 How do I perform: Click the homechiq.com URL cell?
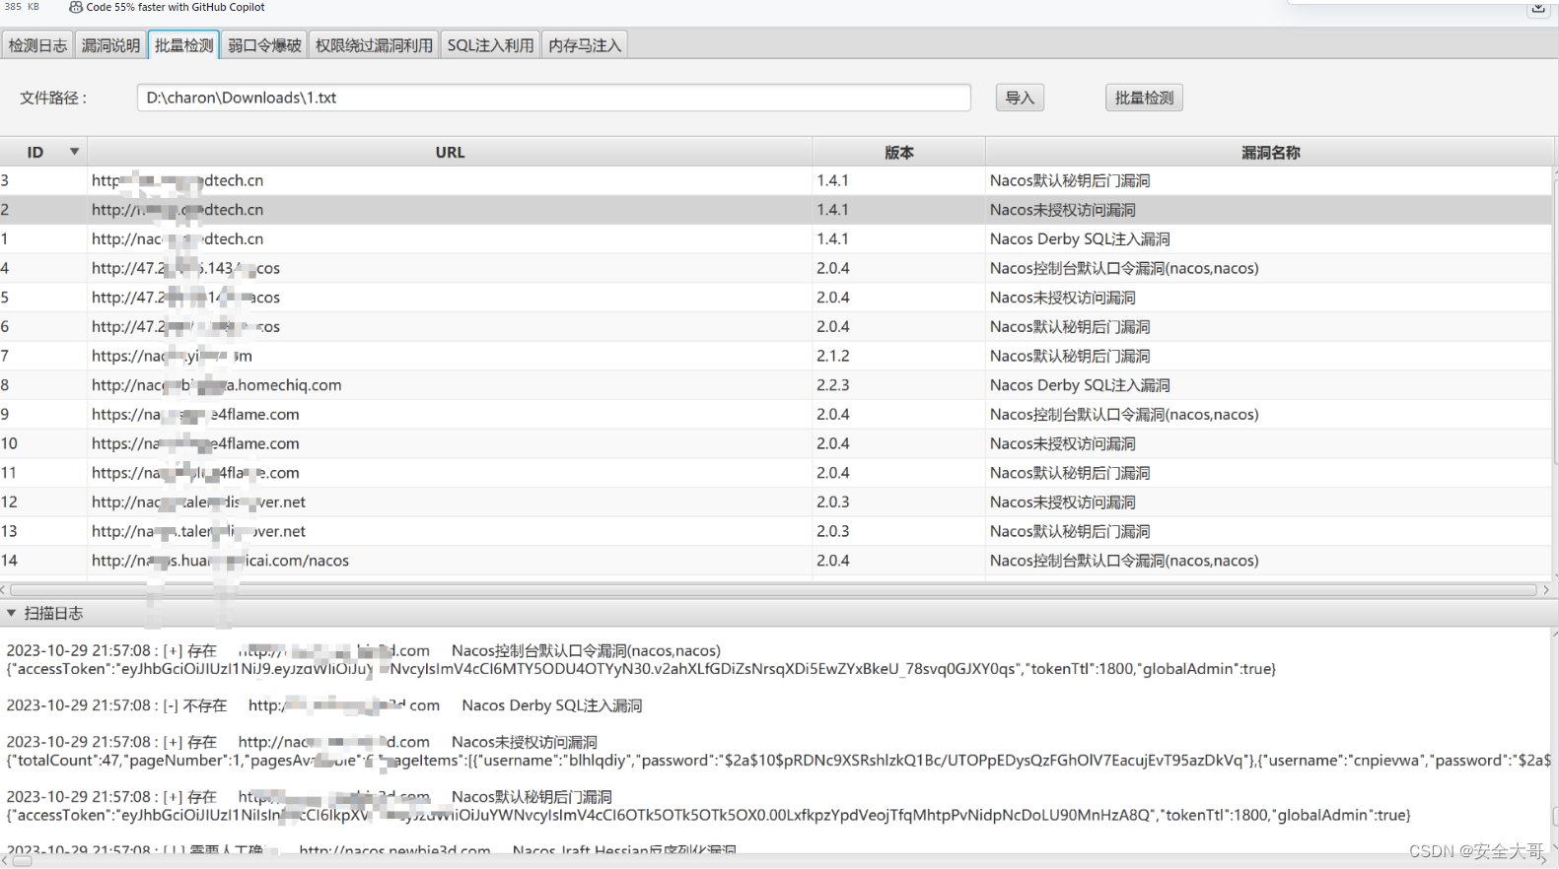(450, 385)
